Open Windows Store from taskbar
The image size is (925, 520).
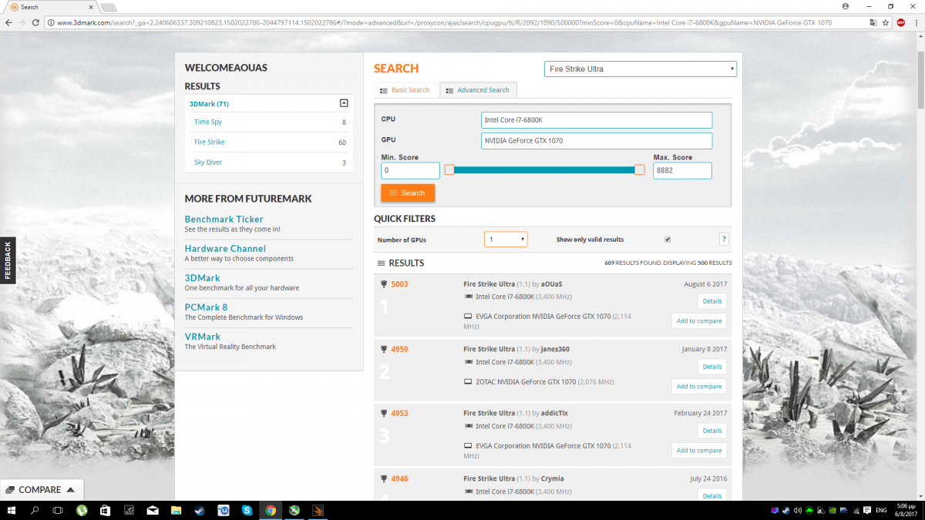click(x=106, y=510)
